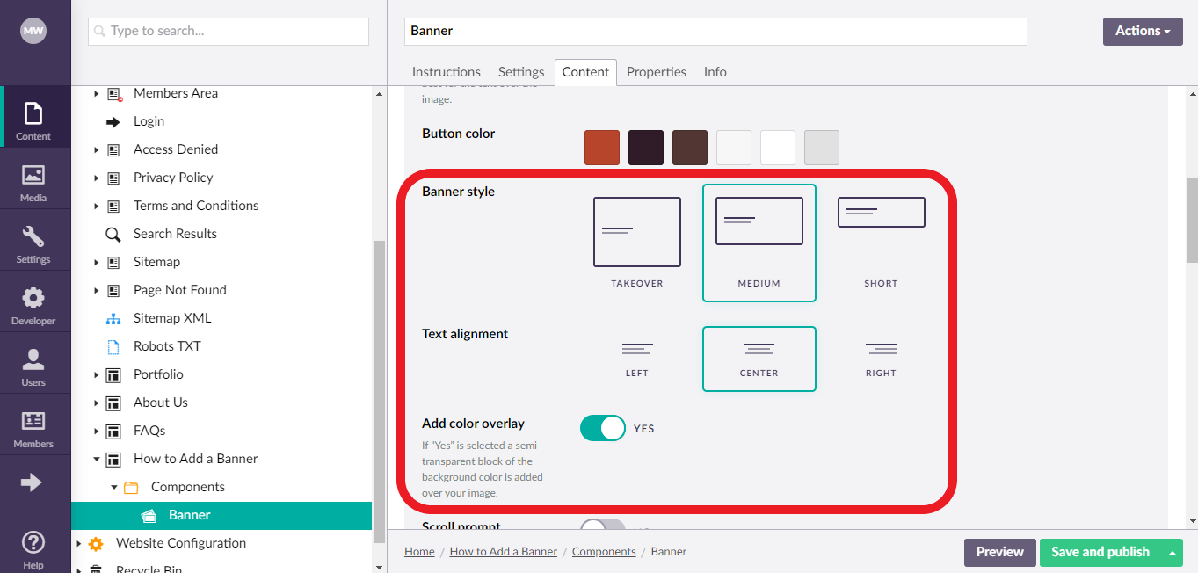Switch to the Info tab

tap(715, 72)
